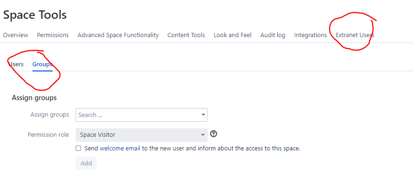Open Advanced Space Functionality tab
The width and height of the screenshot is (414, 180).
[118, 35]
